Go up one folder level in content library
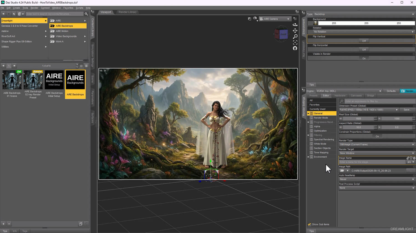This screenshot has height=233, width=416. point(14,14)
